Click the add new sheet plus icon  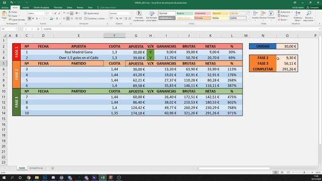[x=52, y=168]
